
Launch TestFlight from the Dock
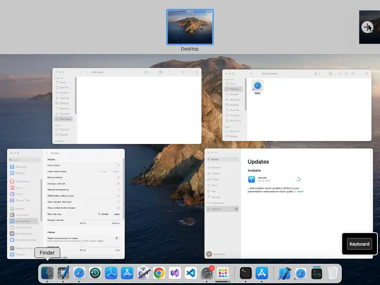tap(111, 273)
